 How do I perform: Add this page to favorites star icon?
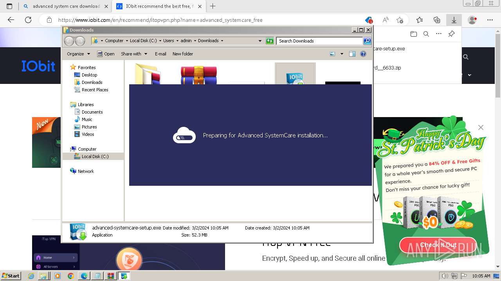[400, 20]
